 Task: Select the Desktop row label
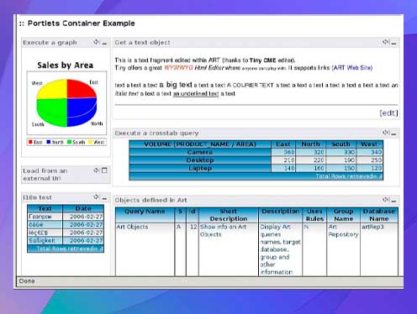(x=200, y=160)
